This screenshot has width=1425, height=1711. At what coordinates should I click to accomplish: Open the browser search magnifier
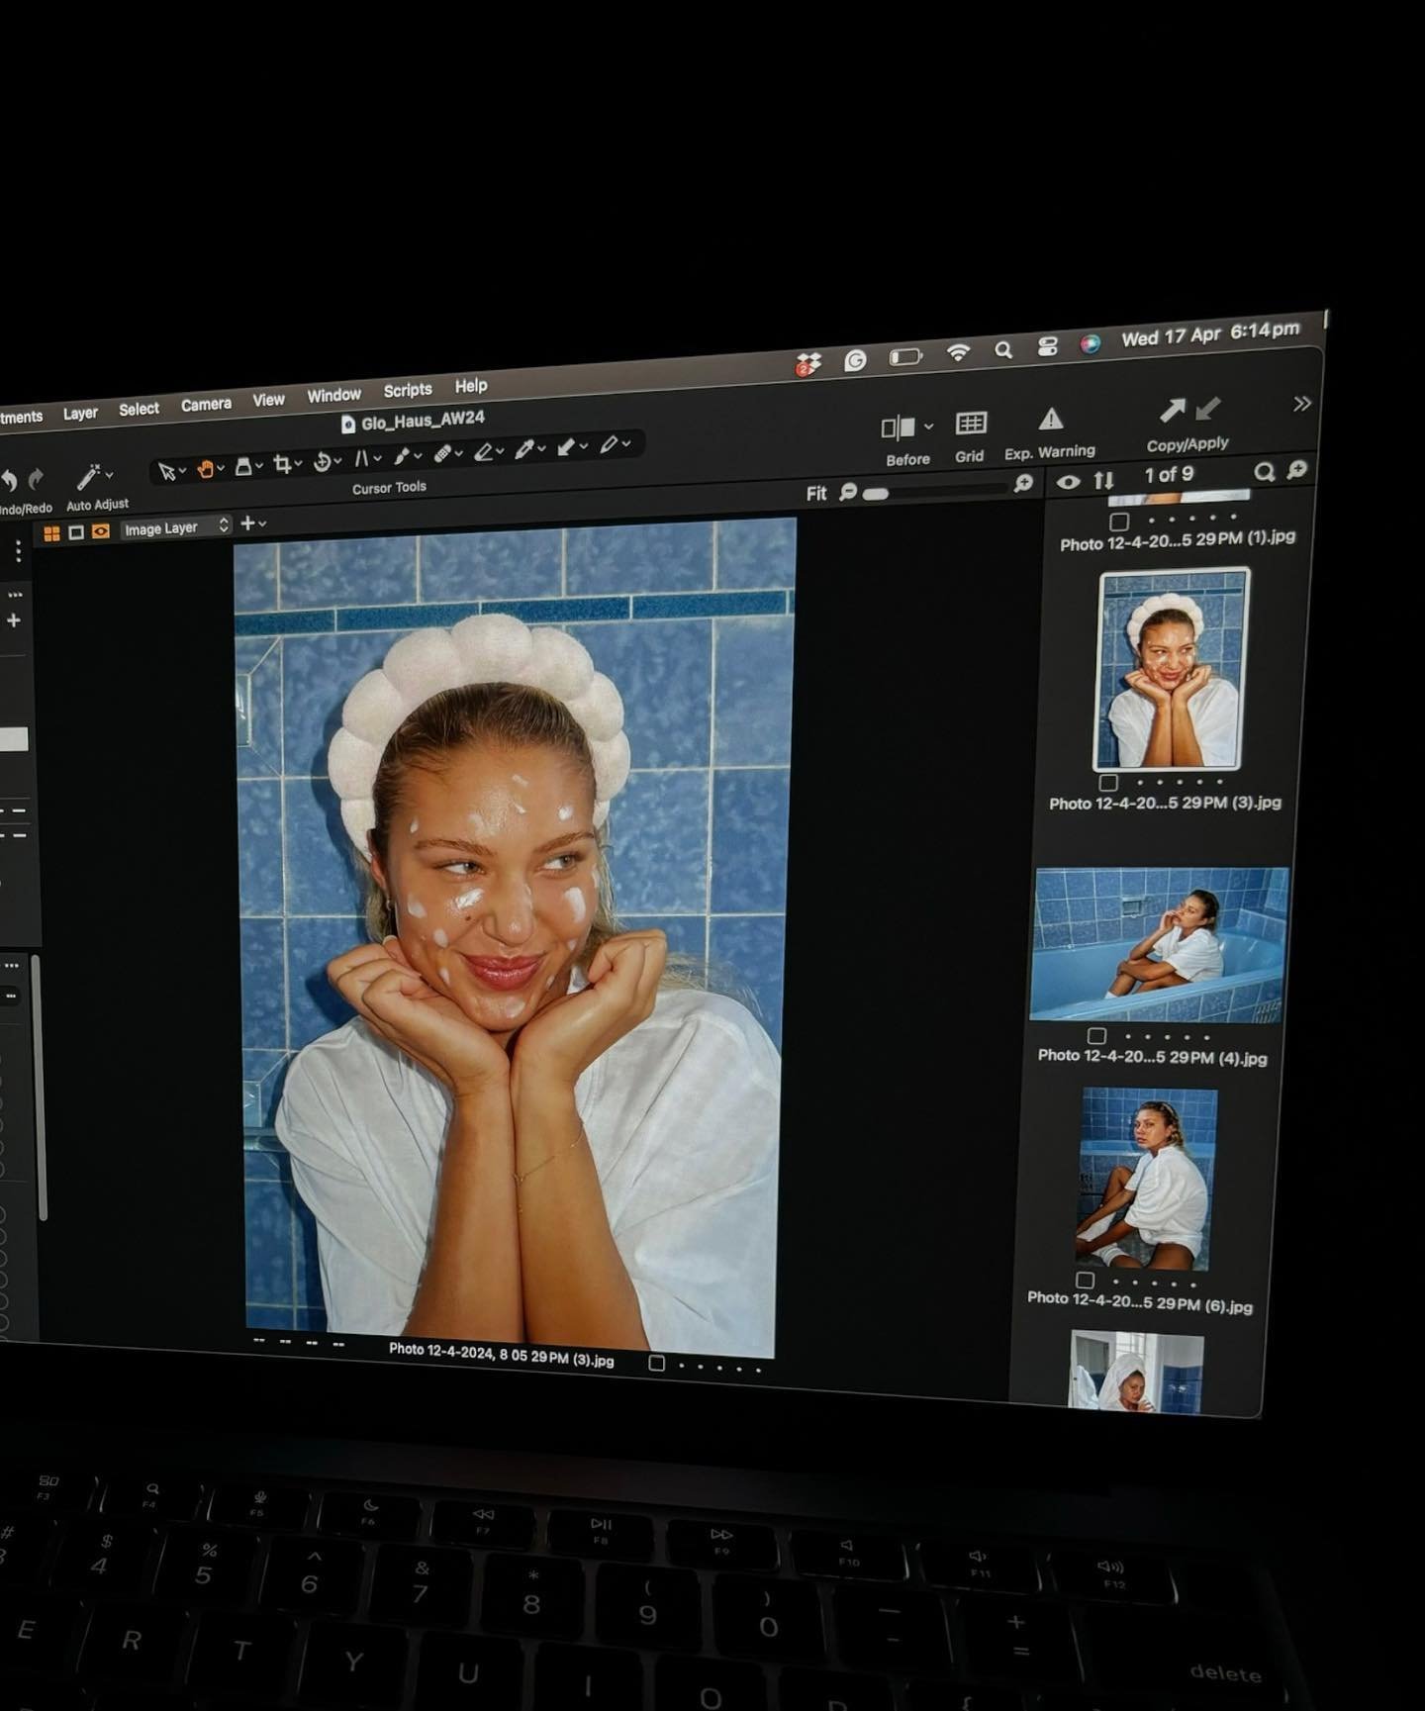coord(1264,472)
